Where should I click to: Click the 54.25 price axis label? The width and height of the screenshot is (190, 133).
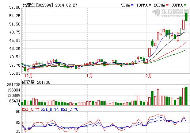point(15,16)
